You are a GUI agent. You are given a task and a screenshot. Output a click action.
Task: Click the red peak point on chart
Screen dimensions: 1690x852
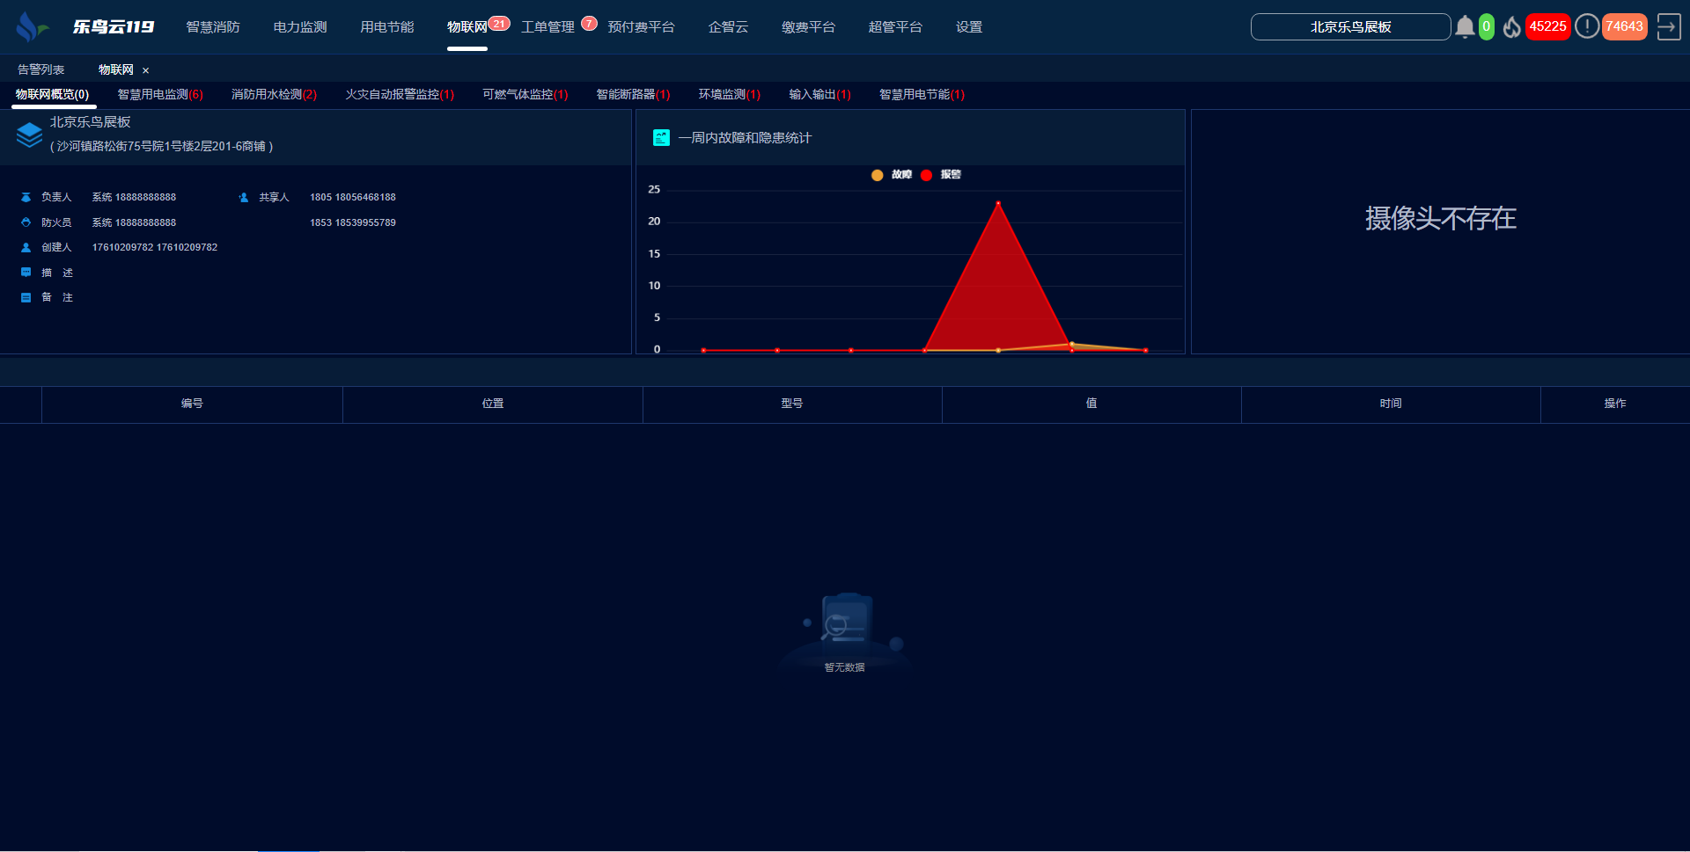tap(998, 204)
